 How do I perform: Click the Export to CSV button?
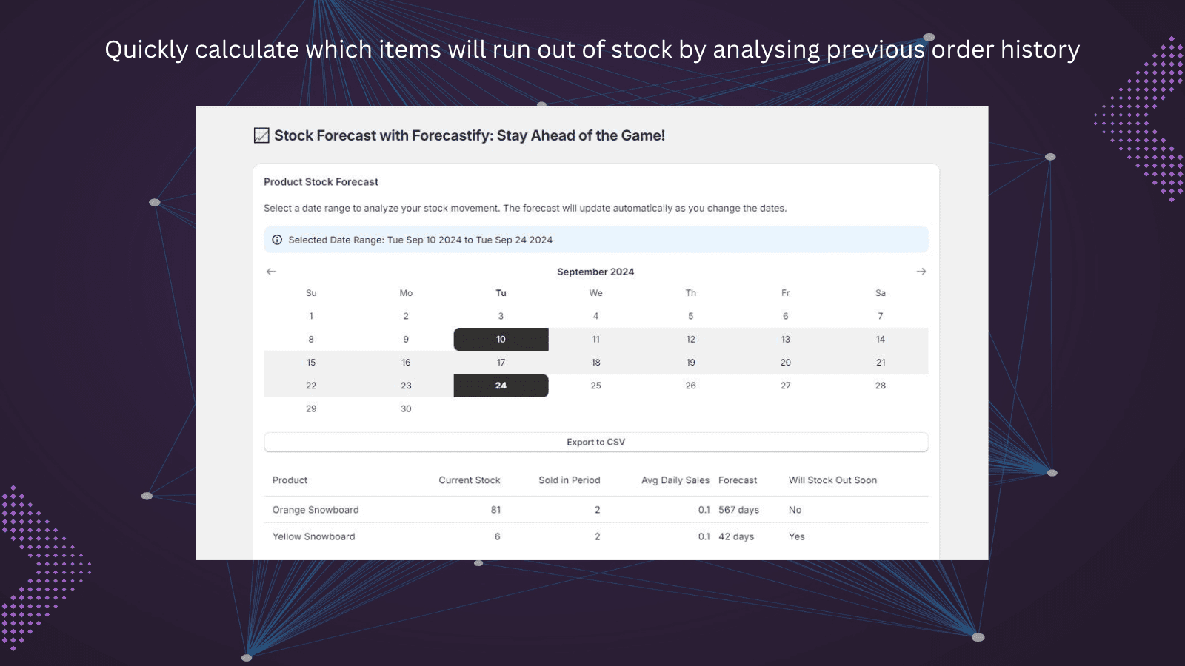(x=595, y=442)
